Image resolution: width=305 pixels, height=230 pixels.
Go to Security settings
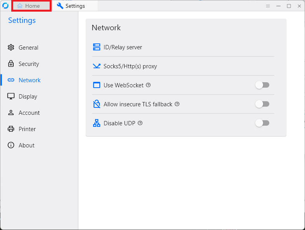click(29, 64)
